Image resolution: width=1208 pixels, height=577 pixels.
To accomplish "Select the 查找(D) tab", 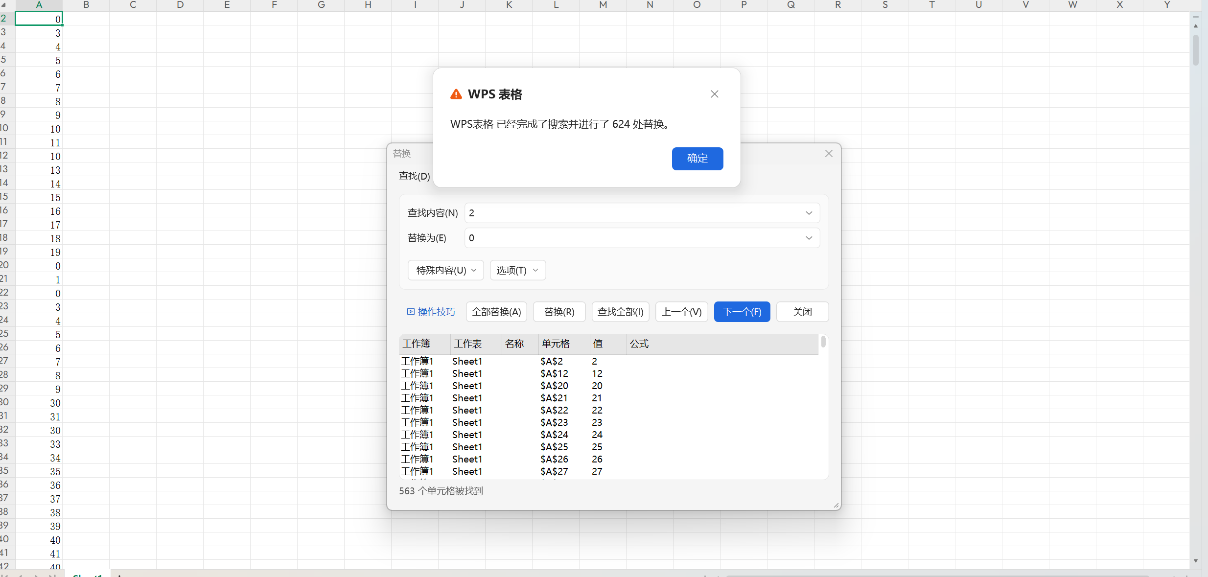I will point(414,176).
